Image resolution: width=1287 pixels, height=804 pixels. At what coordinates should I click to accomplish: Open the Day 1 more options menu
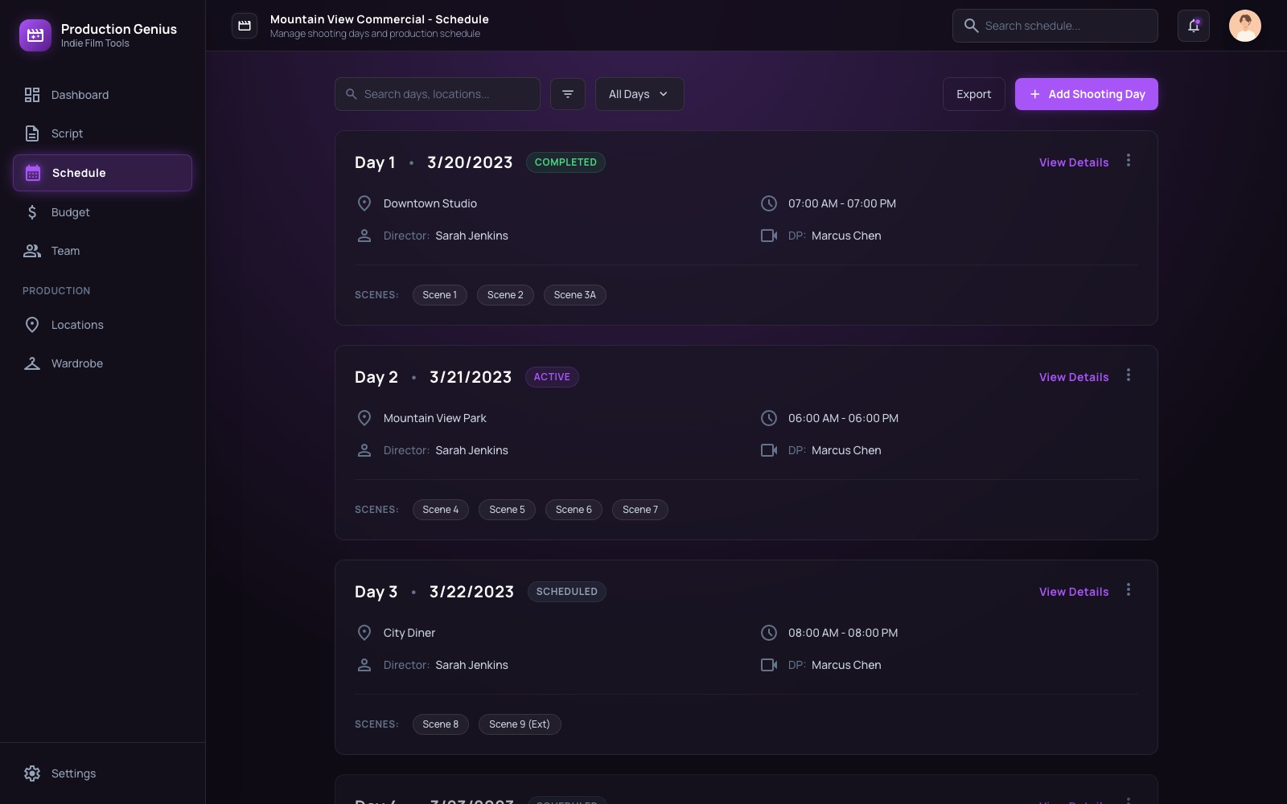[1129, 161]
